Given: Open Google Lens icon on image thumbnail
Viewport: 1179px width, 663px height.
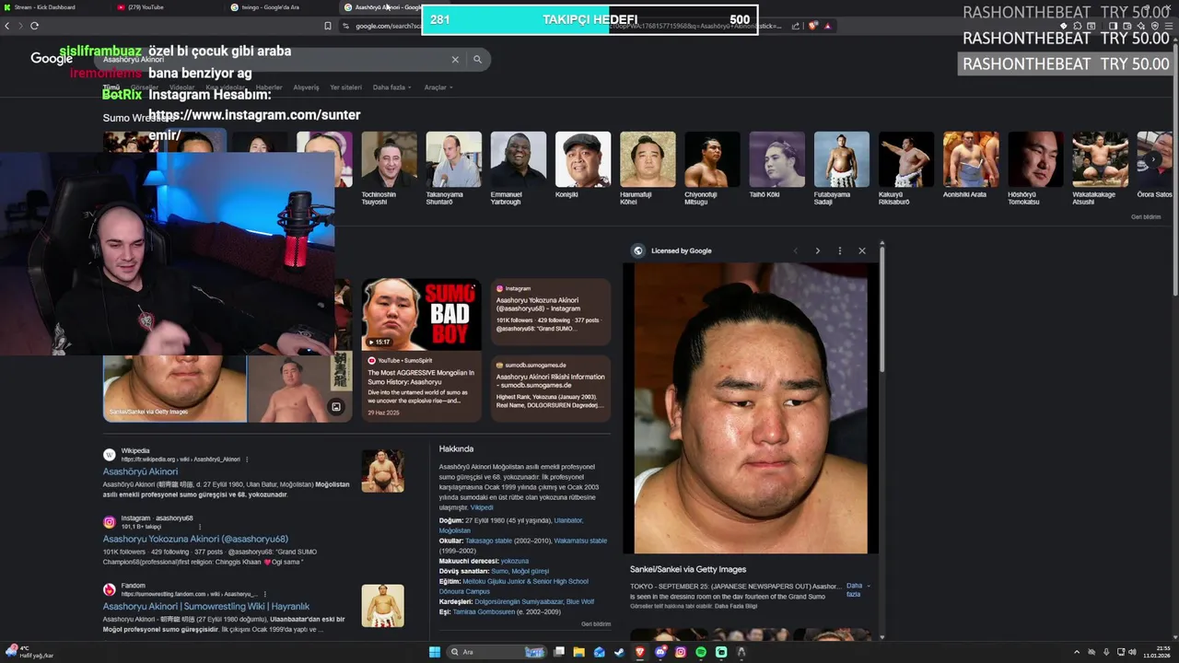Looking at the screenshot, I should (x=336, y=406).
